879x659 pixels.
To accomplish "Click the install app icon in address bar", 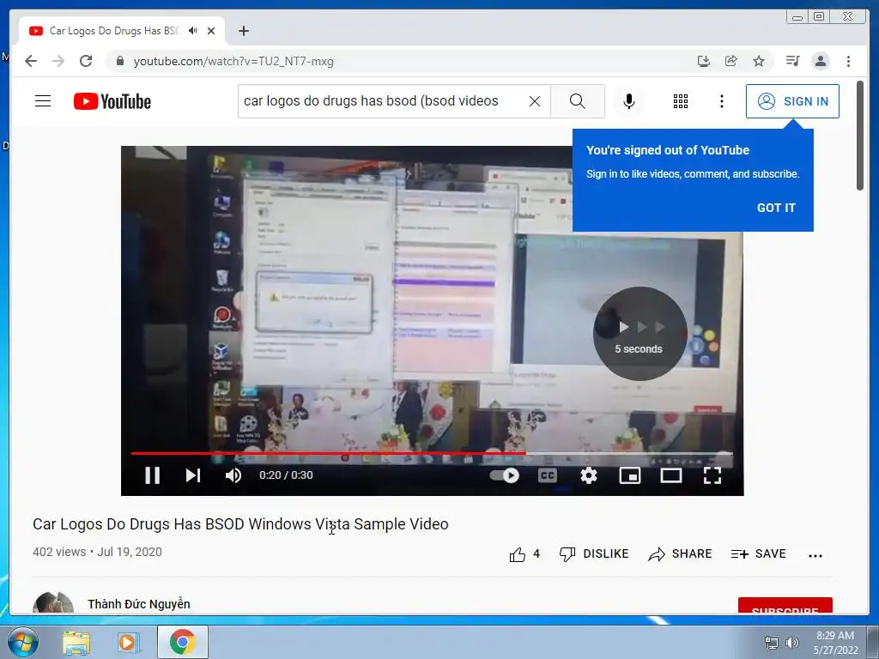I will 704,61.
